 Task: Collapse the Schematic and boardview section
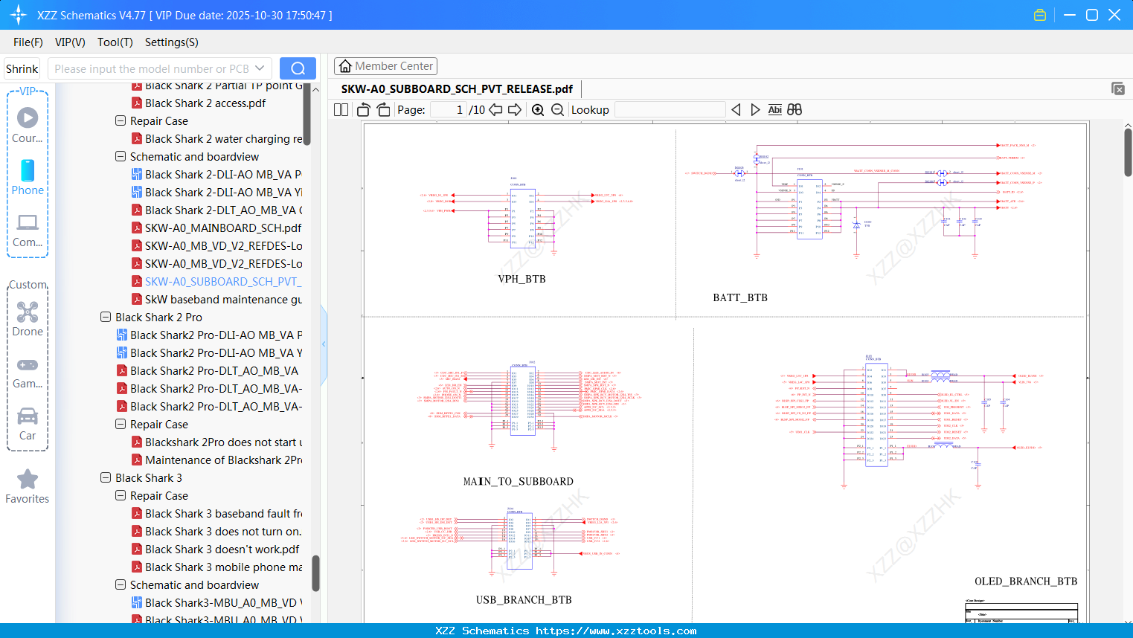click(x=120, y=156)
